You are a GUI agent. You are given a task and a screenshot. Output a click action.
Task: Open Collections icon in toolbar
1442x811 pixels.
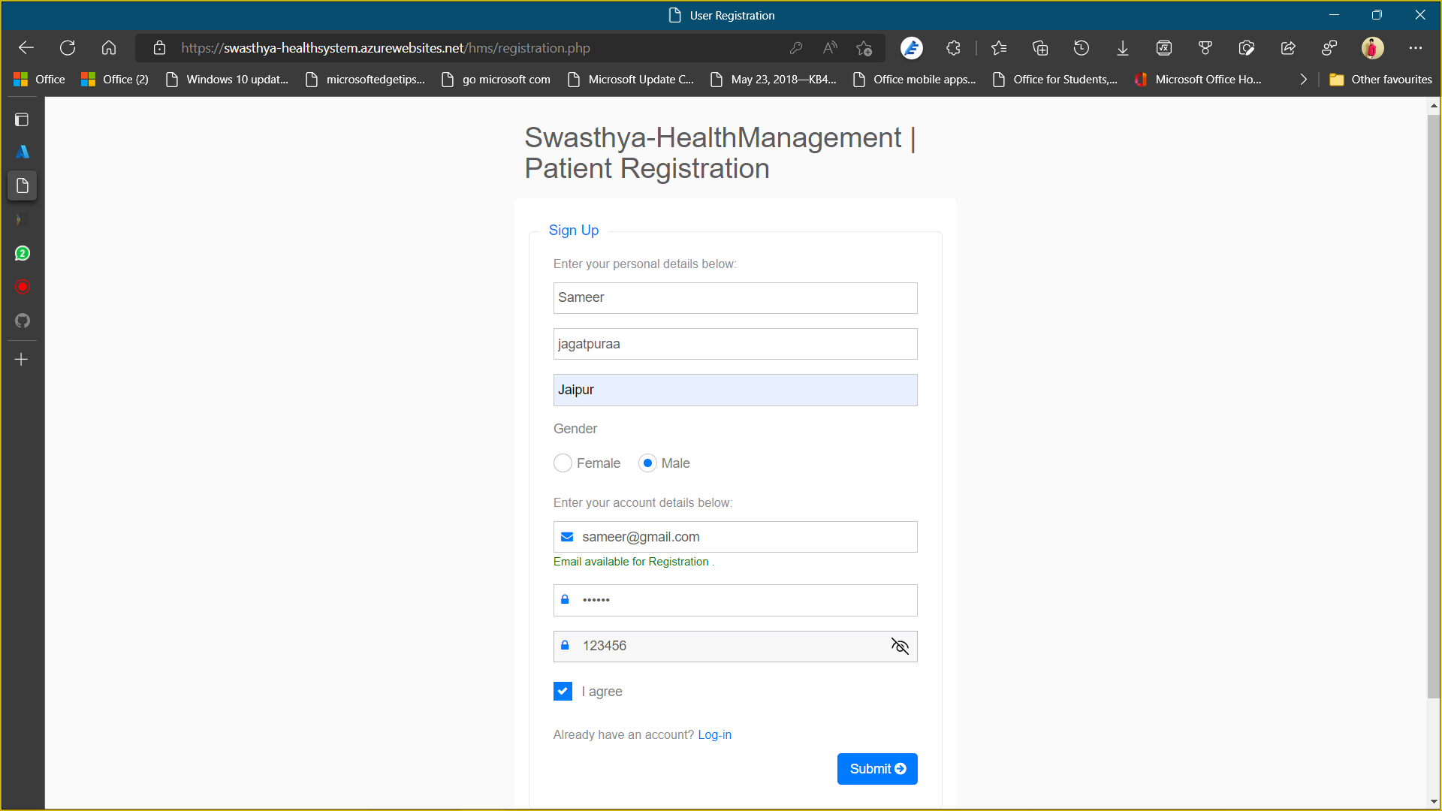pyautogui.click(x=1040, y=48)
